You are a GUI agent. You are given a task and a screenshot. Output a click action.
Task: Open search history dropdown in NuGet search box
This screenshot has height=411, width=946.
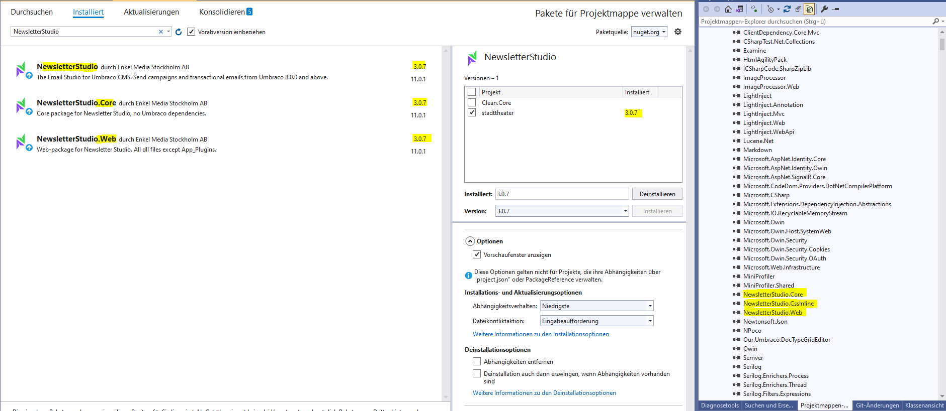point(168,32)
